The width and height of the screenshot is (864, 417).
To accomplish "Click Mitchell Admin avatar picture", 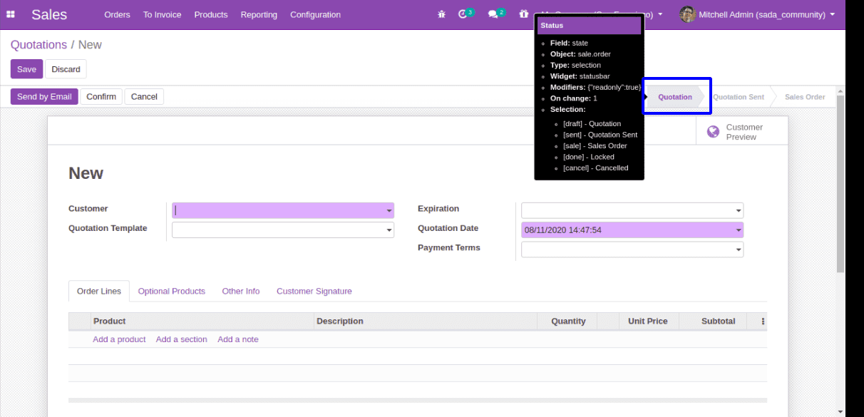I will click(x=687, y=14).
